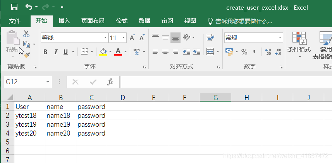The image size is (332, 163).
Task: Open the Undo history dropdown arrow
Action: click(36, 7)
